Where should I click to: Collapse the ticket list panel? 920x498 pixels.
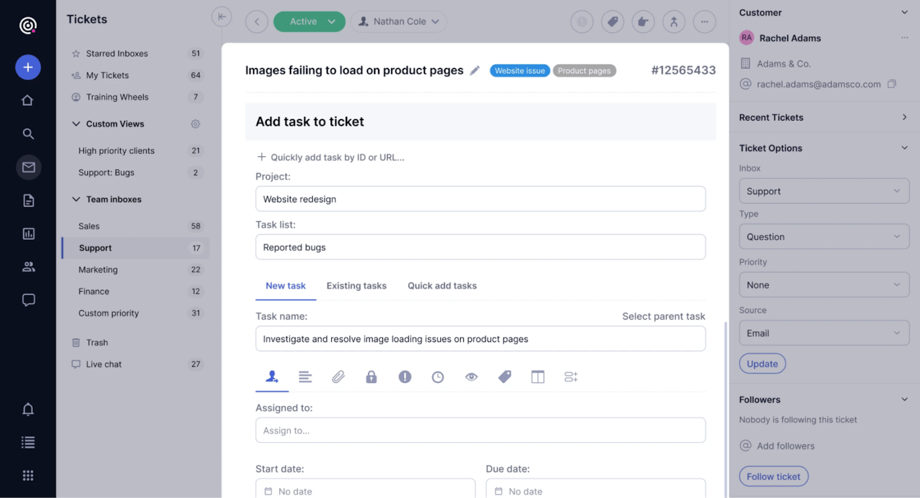pos(221,17)
